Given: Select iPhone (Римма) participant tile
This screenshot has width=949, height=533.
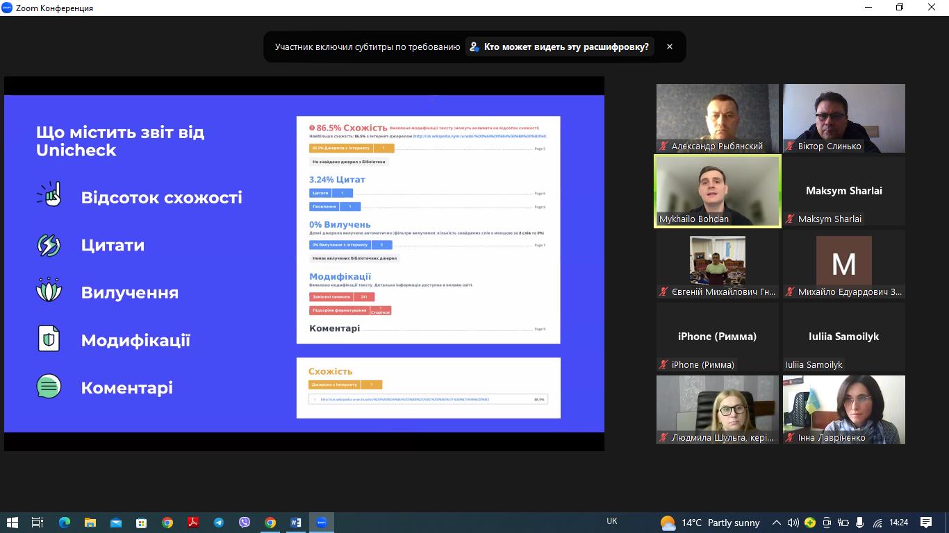Looking at the screenshot, I should coord(718,337).
